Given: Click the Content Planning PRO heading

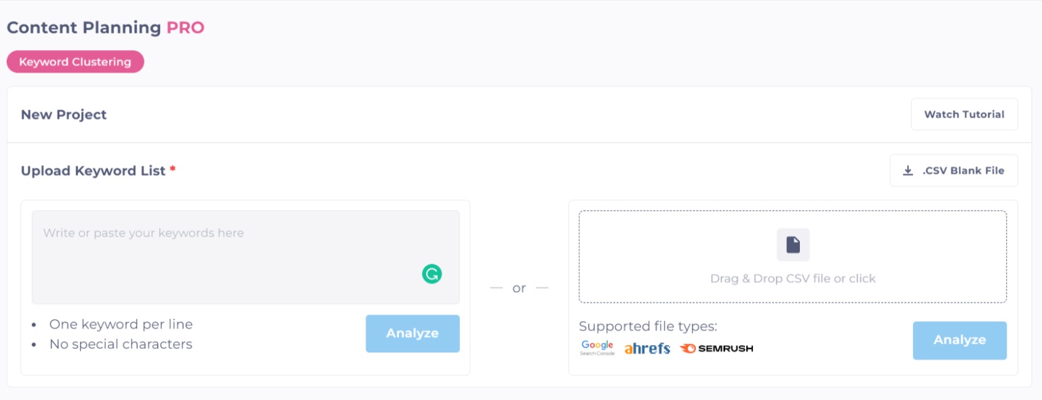Looking at the screenshot, I should click(84, 28).
